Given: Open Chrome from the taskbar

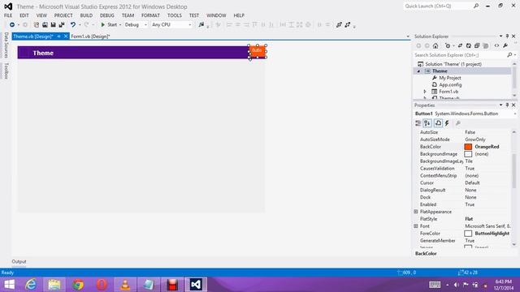Looking at the screenshot, I should coord(78,285).
